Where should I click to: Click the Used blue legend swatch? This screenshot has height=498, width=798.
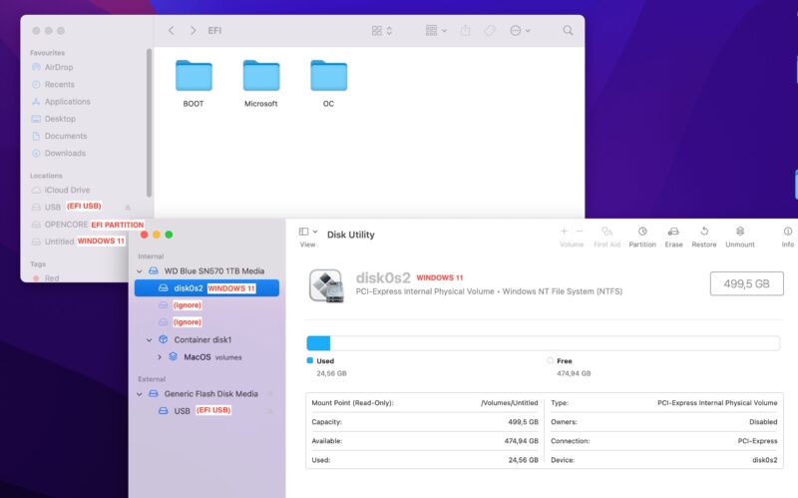310,360
